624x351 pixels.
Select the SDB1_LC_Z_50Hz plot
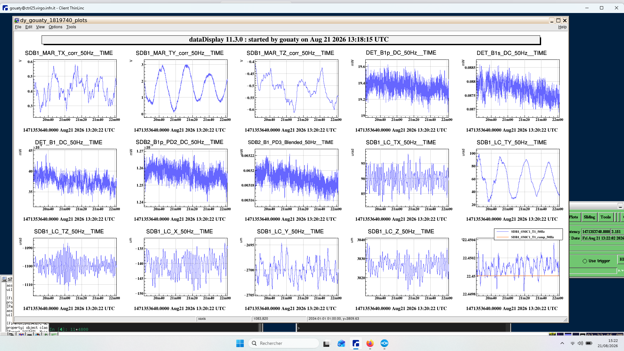[407, 267]
